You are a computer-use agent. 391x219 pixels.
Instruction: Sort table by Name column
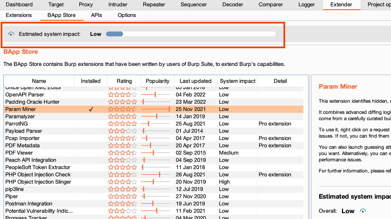click(x=39, y=81)
